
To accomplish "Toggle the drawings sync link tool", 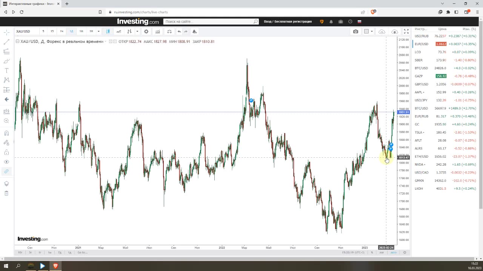I will 6,171.
